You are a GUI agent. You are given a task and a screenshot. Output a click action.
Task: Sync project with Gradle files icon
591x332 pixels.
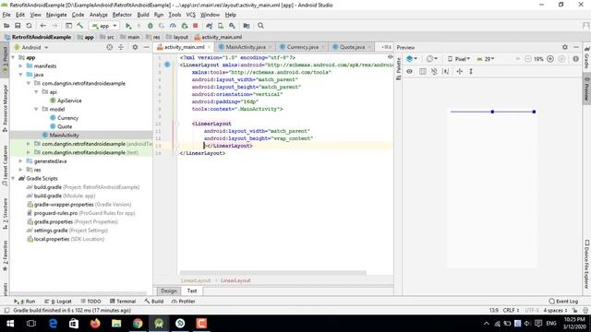click(x=210, y=26)
